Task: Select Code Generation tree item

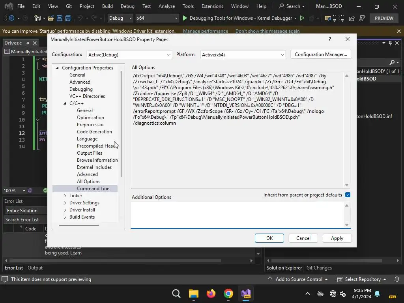Action: (x=94, y=132)
